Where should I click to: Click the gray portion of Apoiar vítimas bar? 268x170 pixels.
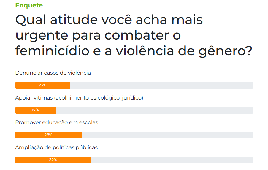(x=155, y=110)
